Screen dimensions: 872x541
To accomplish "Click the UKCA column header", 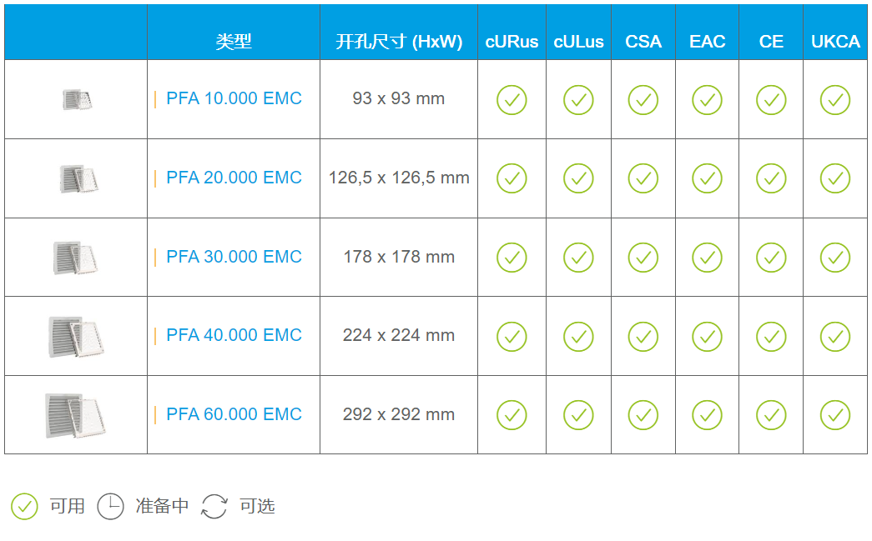I will click(x=835, y=42).
